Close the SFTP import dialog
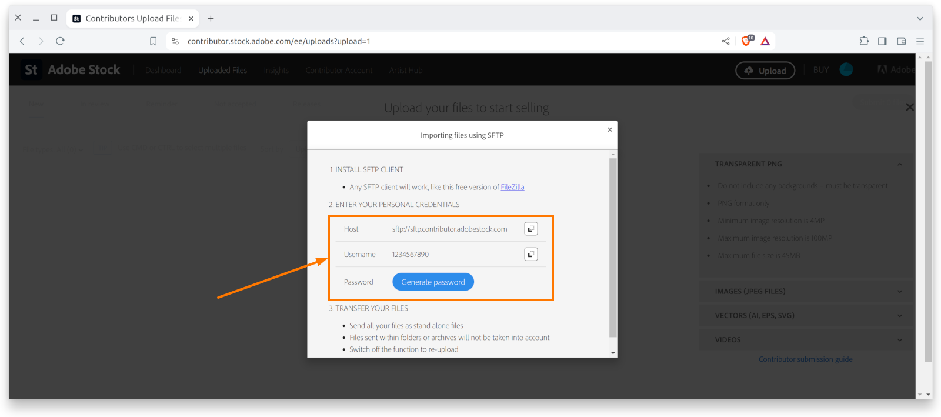 pos(610,129)
